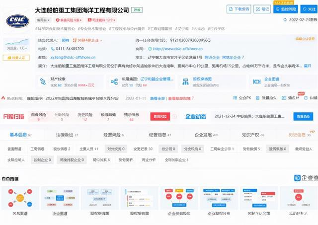Screen dimensions: 318x225
Task: Click the phone icon by 0411-84489709
Action: (x=53, y=49)
